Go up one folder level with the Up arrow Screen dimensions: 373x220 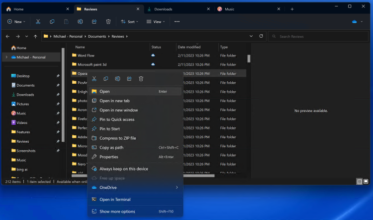(x=35, y=36)
